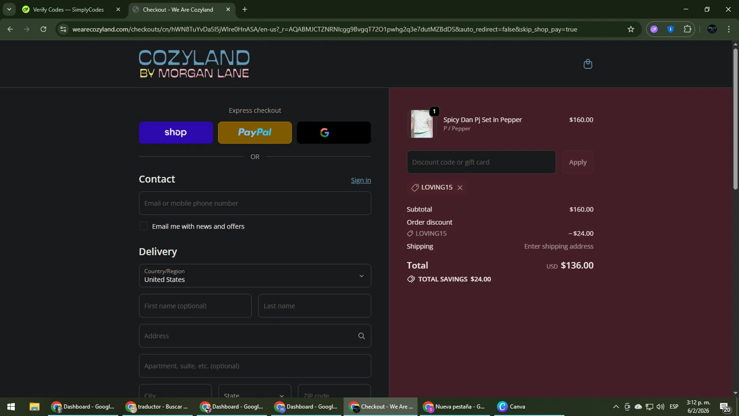Open notification center with 20 badge
739x416 pixels.
[725, 407]
